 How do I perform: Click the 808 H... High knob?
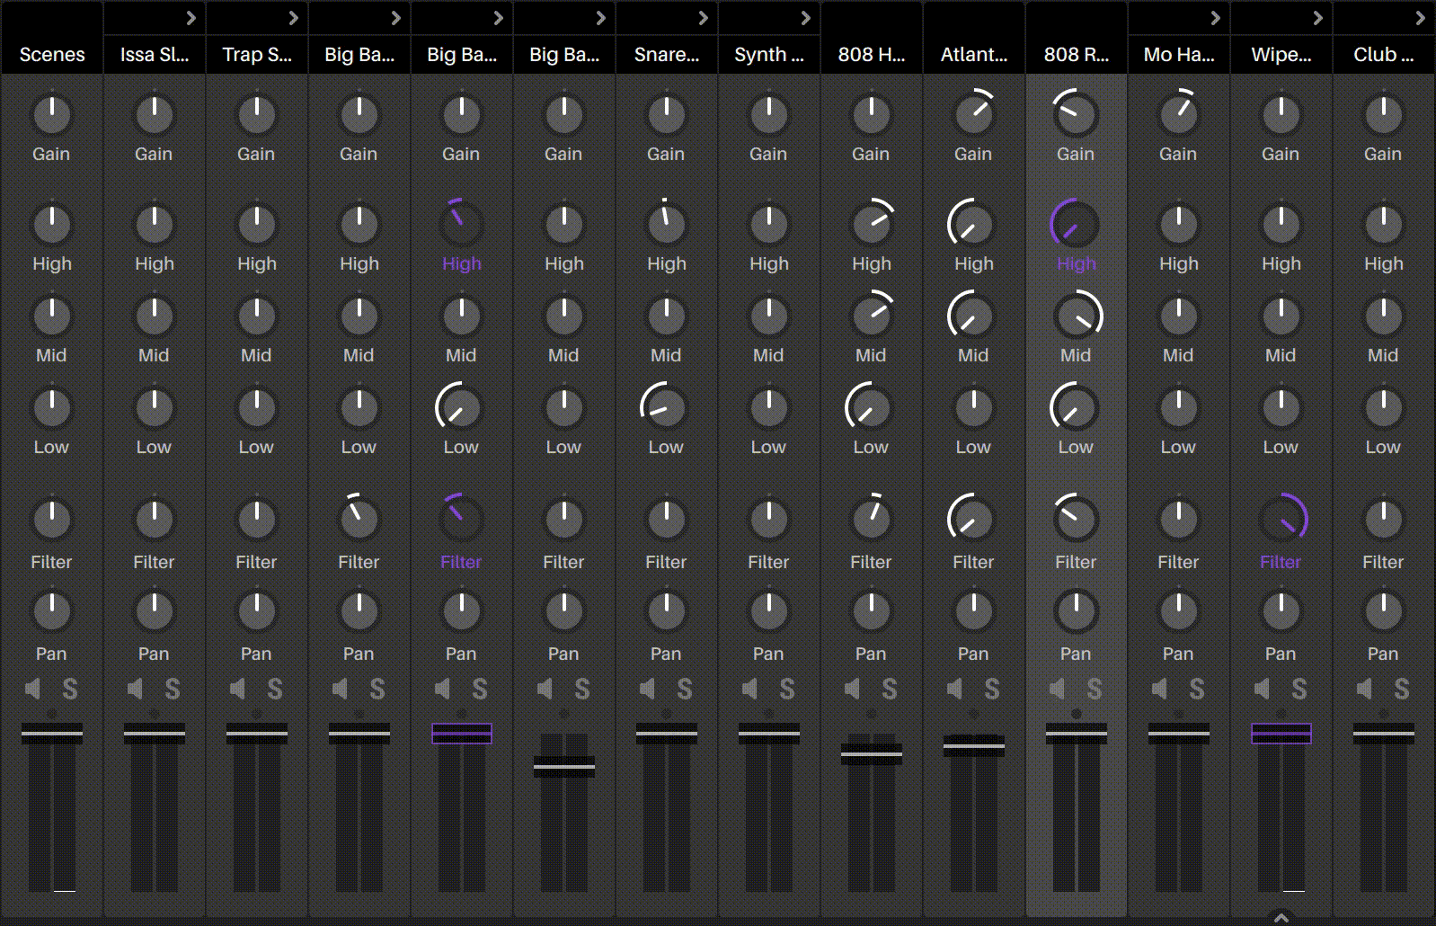click(872, 224)
